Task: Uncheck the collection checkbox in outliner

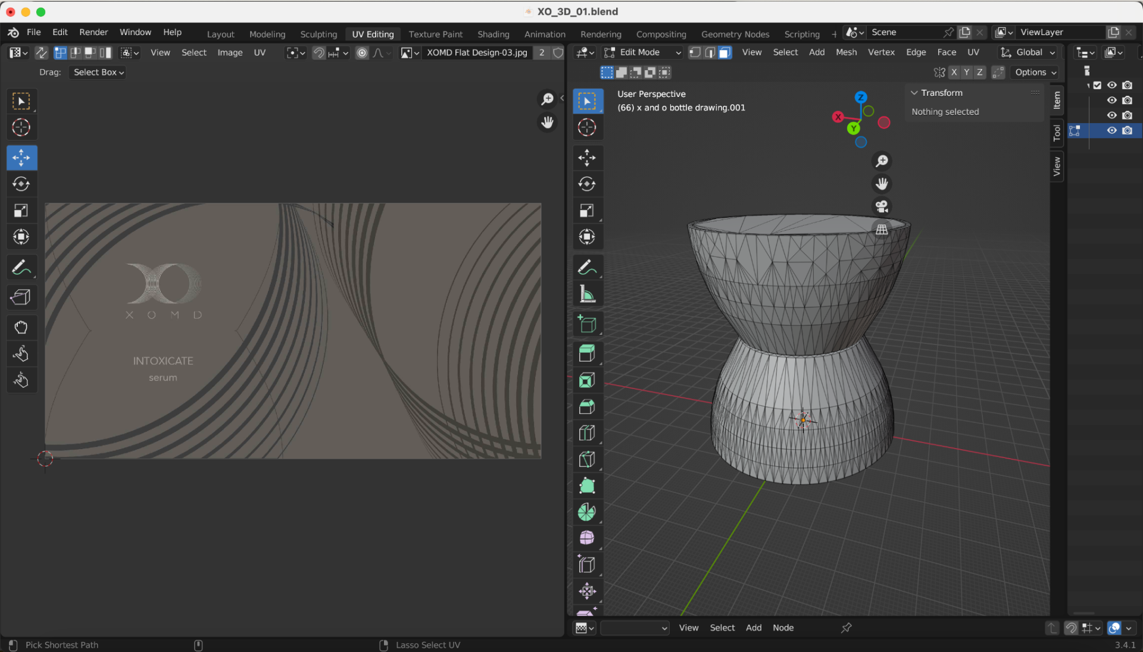Action: (1097, 85)
